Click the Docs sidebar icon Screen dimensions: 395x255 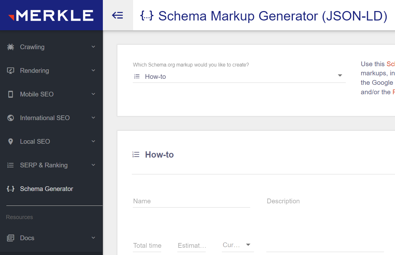point(10,238)
